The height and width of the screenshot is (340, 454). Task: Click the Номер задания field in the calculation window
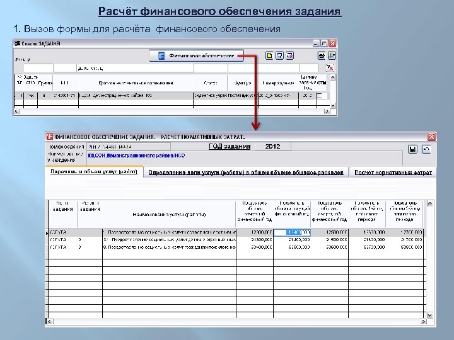(x=129, y=147)
